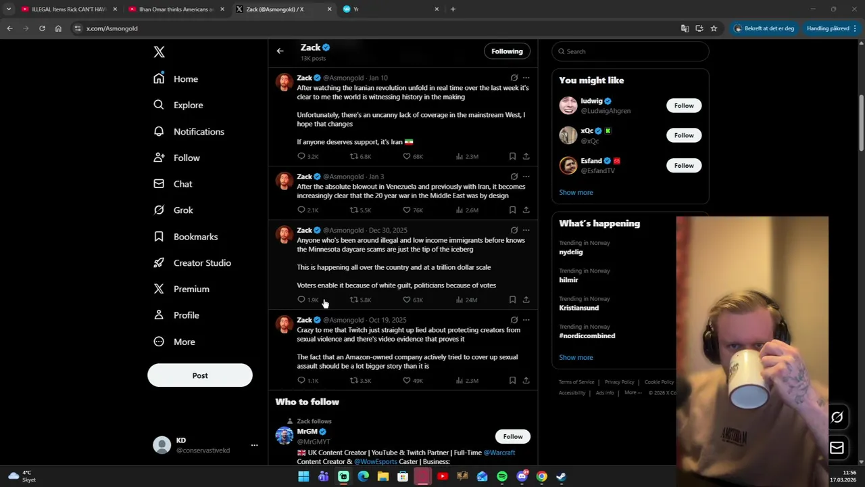This screenshot has height=487, width=865.
Task: Open Premium in the sidebar
Action: [x=181, y=289]
